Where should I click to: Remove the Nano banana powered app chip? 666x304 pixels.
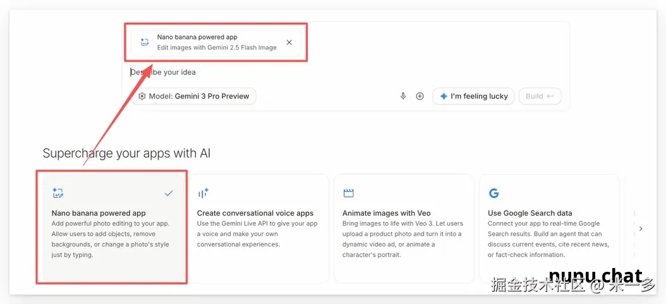click(x=289, y=42)
